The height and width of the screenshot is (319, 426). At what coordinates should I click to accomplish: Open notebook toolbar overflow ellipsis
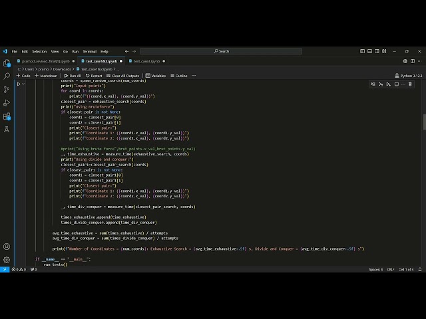click(194, 76)
